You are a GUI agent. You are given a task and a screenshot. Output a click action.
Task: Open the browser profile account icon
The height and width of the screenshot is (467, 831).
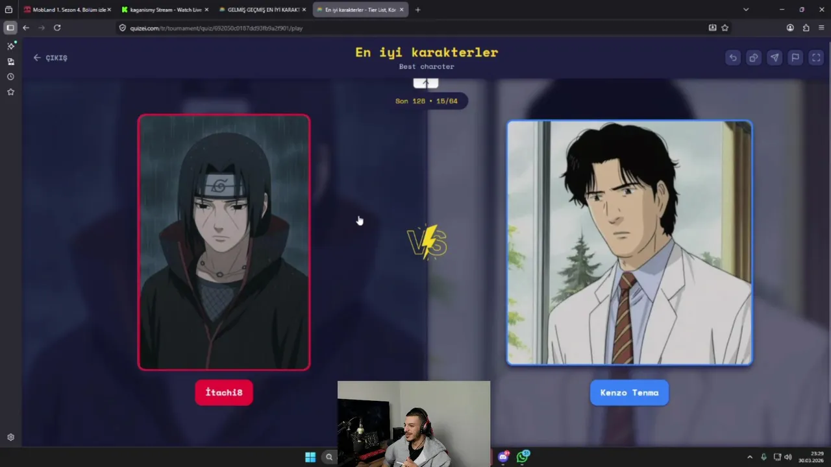(x=790, y=28)
